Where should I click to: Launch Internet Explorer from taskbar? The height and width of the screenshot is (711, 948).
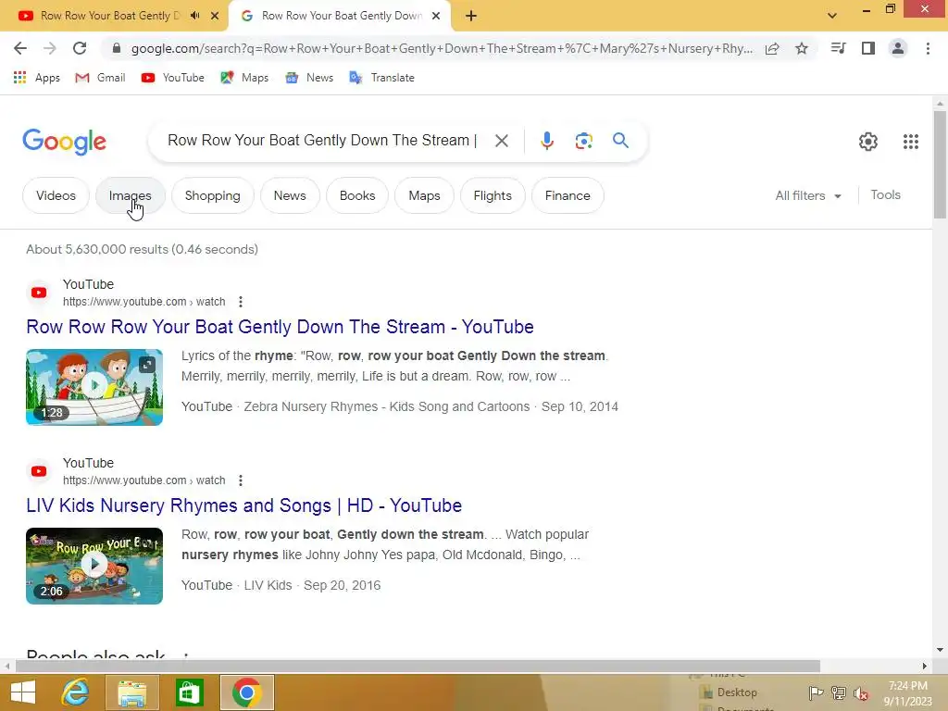pyautogui.click(x=76, y=692)
